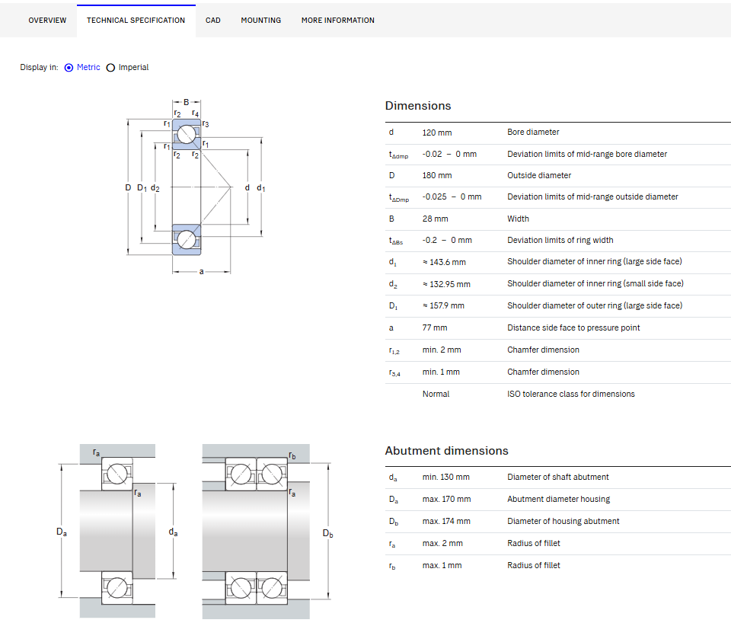
Task: Click Abutment diameter housing description
Action: tap(558, 500)
